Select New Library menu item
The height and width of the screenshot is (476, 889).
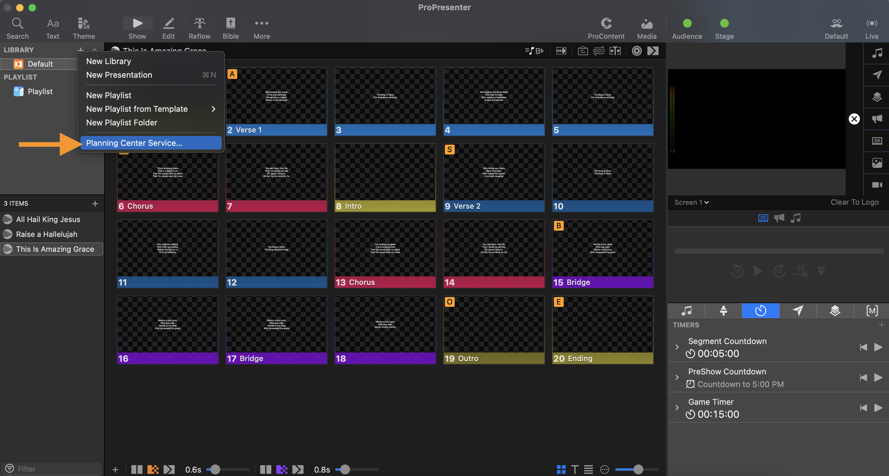click(x=151, y=61)
